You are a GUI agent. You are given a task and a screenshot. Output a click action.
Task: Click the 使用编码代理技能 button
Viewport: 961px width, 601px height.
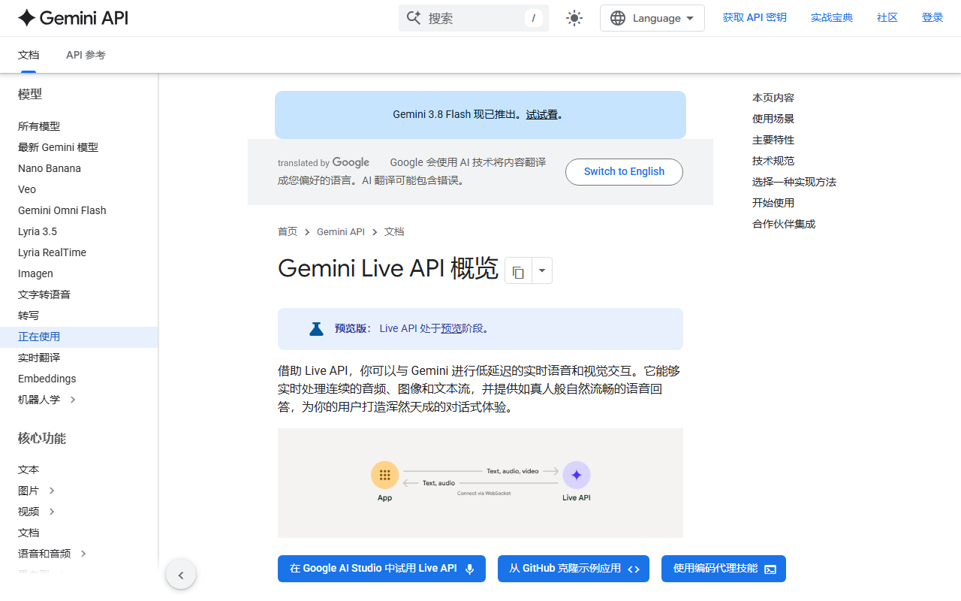pos(724,569)
